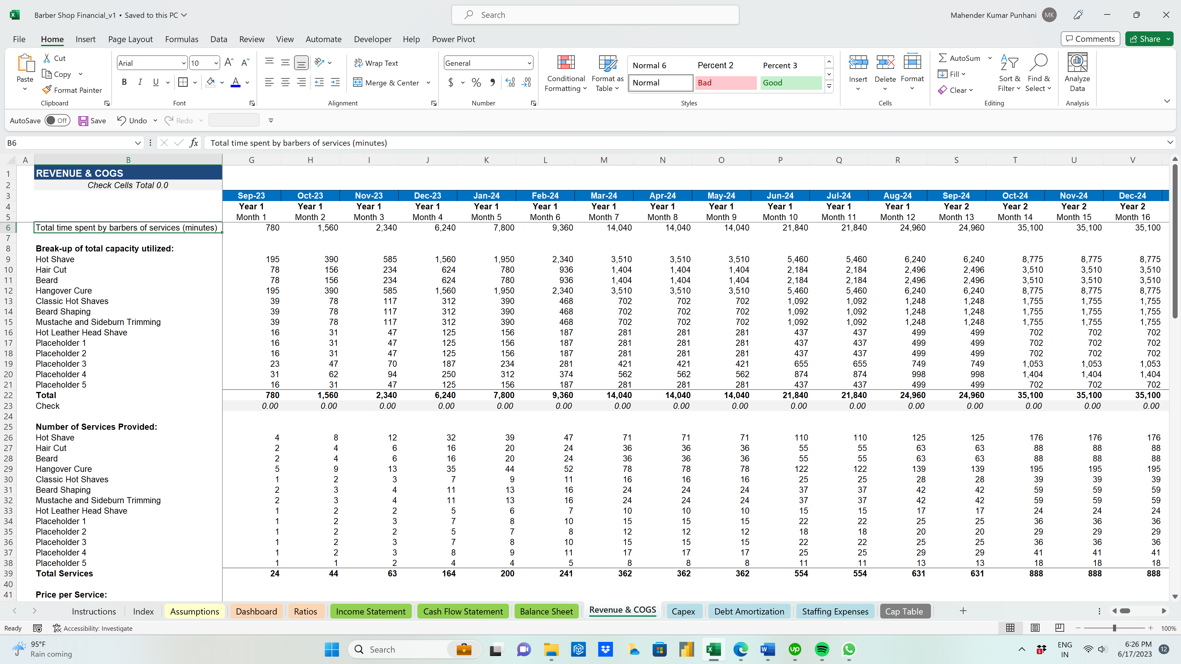The image size is (1181, 664).
Task: Open the font size dropdown
Action: pos(217,63)
